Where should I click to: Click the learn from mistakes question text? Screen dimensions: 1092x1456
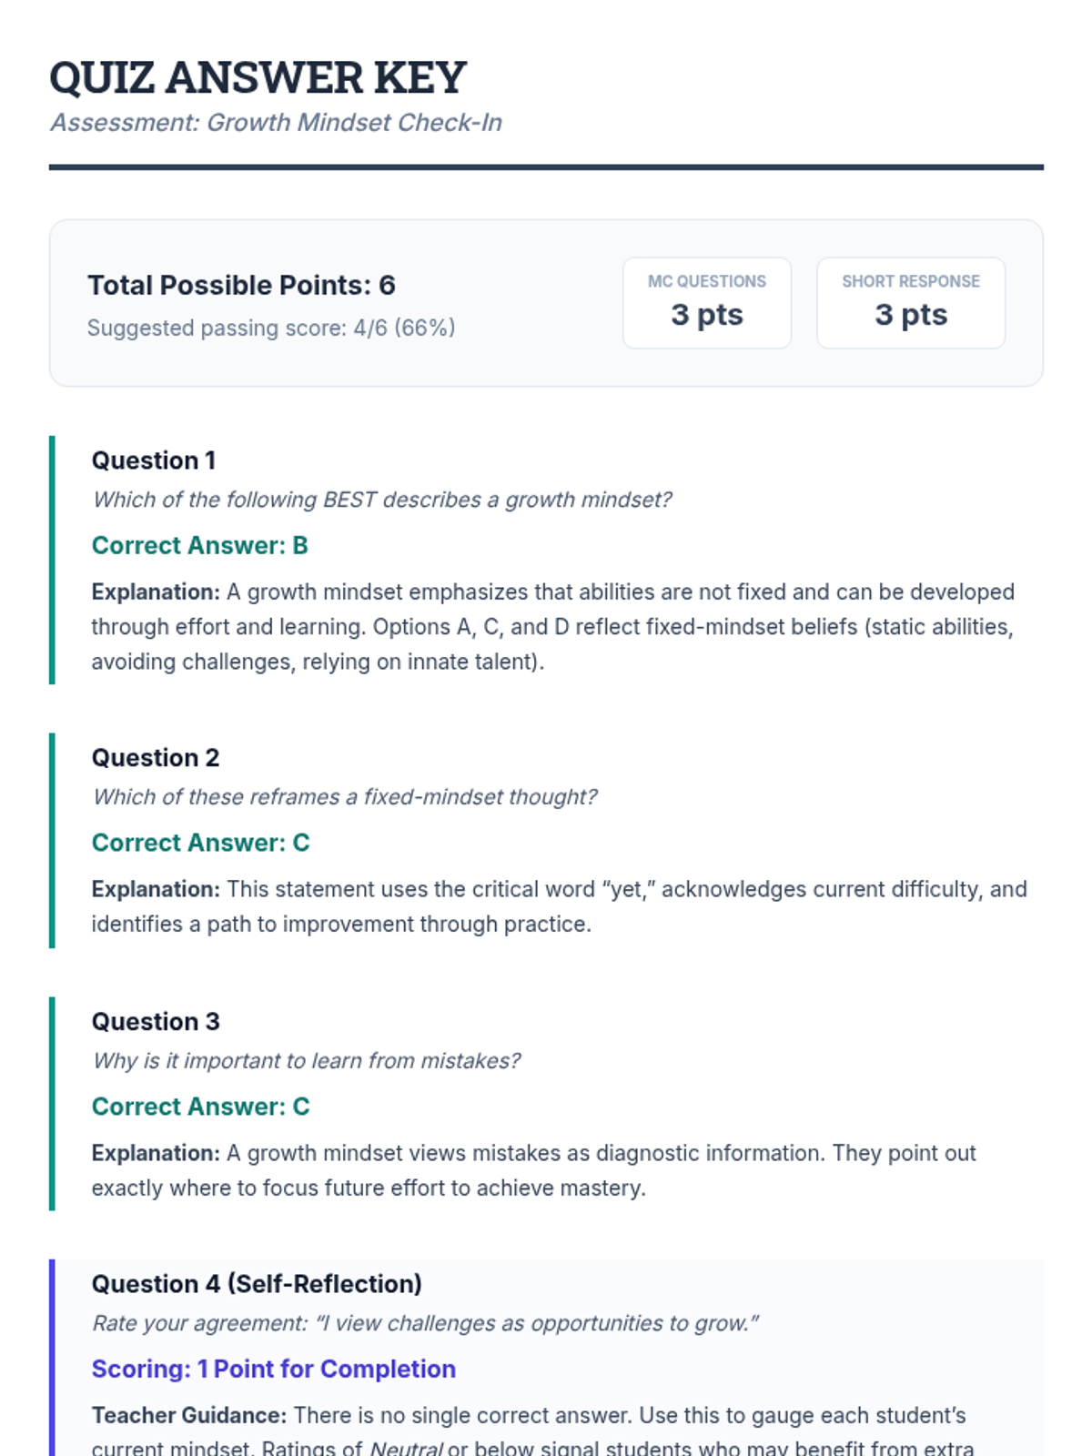click(306, 1061)
